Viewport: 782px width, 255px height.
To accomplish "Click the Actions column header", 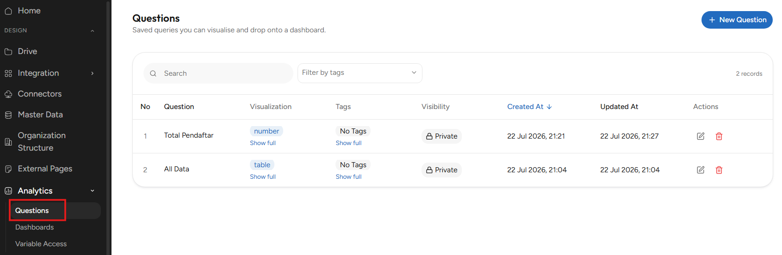I will click(x=706, y=107).
